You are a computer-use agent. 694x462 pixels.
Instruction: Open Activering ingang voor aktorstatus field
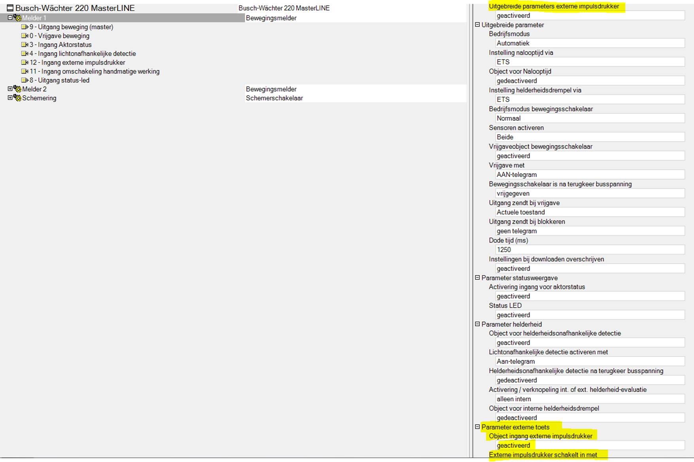pyautogui.click(x=590, y=296)
